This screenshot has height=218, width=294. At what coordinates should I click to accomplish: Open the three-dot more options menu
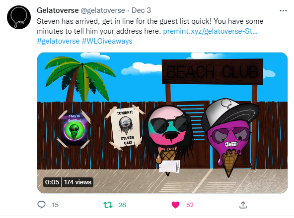click(x=283, y=11)
